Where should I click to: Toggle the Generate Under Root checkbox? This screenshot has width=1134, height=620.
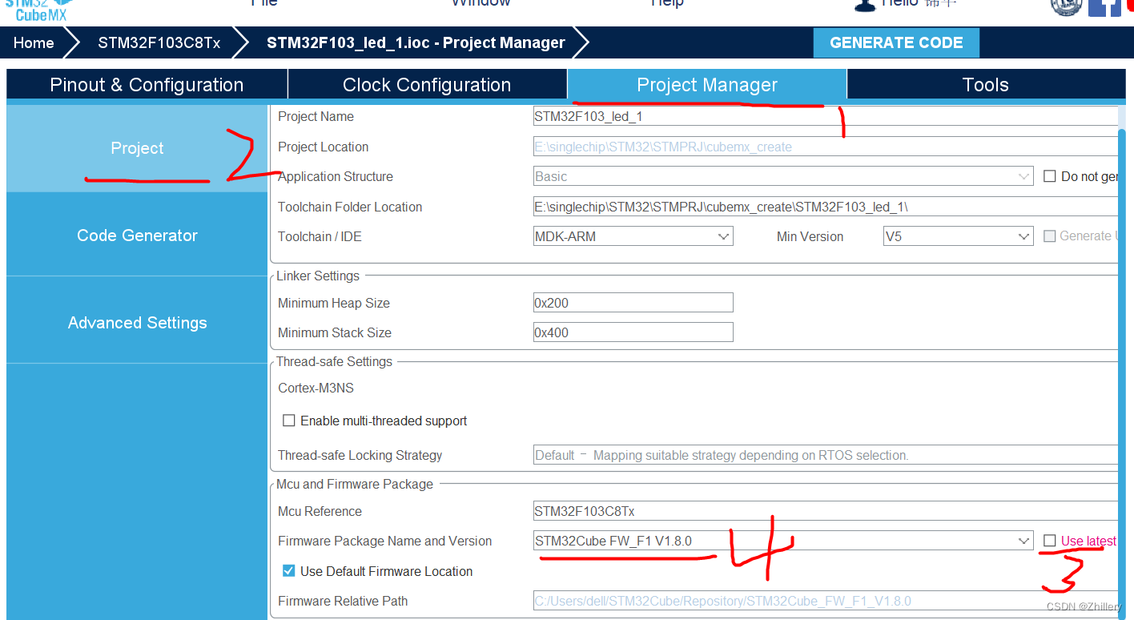pos(1049,236)
